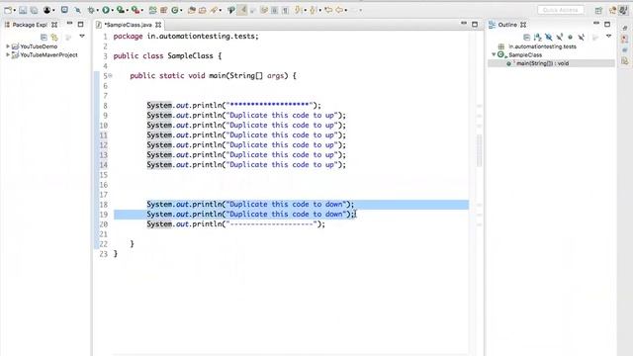Toggle Hide Fields in Outline
Image resolution: width=633 pixels, height=356 pixels.
(548, 38)
